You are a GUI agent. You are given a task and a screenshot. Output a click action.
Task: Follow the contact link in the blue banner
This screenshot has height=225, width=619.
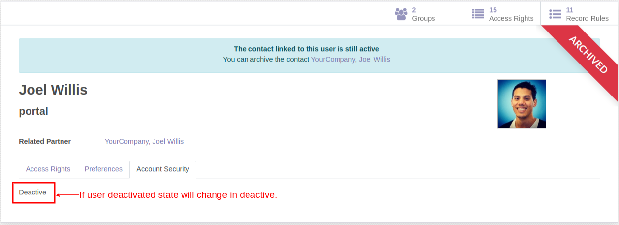[x=350, y=59]
